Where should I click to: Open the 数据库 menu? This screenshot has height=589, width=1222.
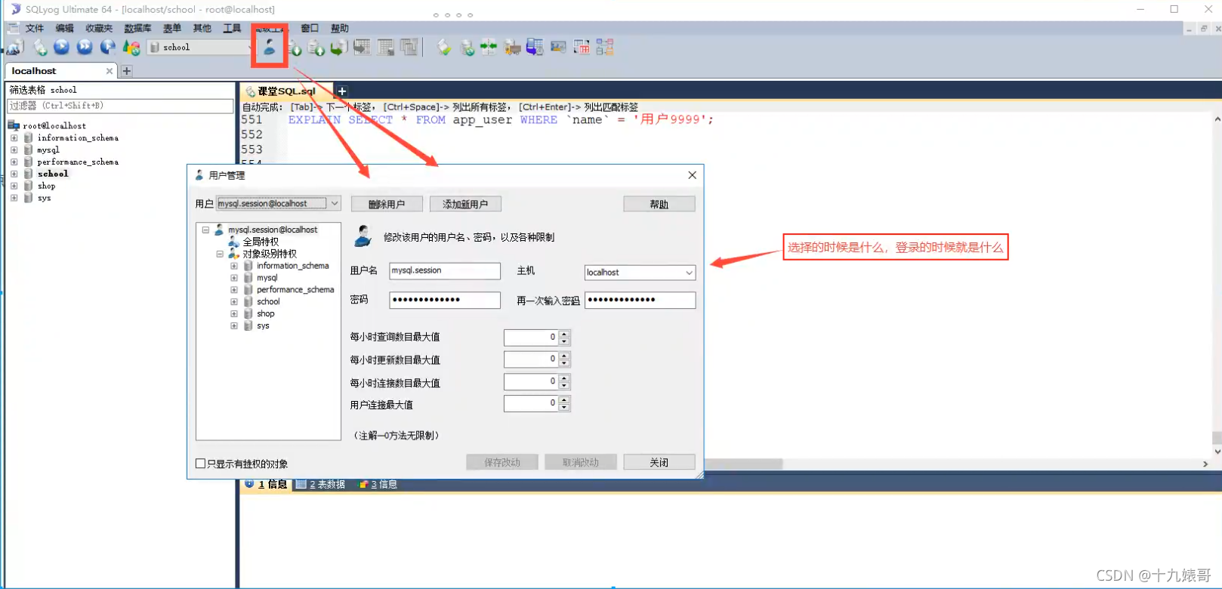click(137, 28)
